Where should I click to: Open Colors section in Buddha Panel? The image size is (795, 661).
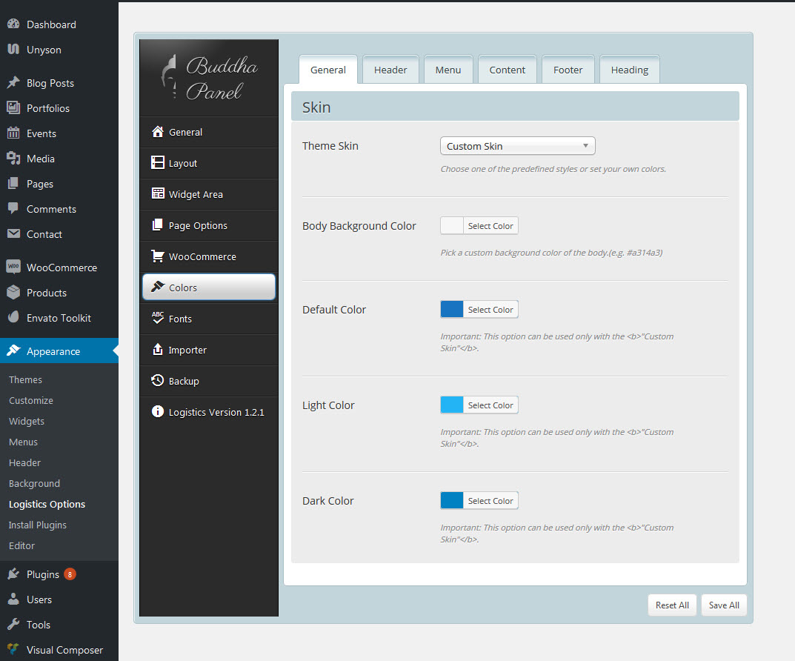tap(209, 288)
